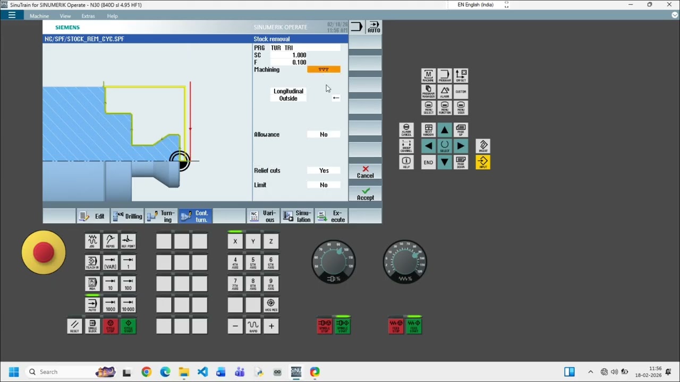Click the MENU SELECT key
680x382 pixels.
(428, 108)
